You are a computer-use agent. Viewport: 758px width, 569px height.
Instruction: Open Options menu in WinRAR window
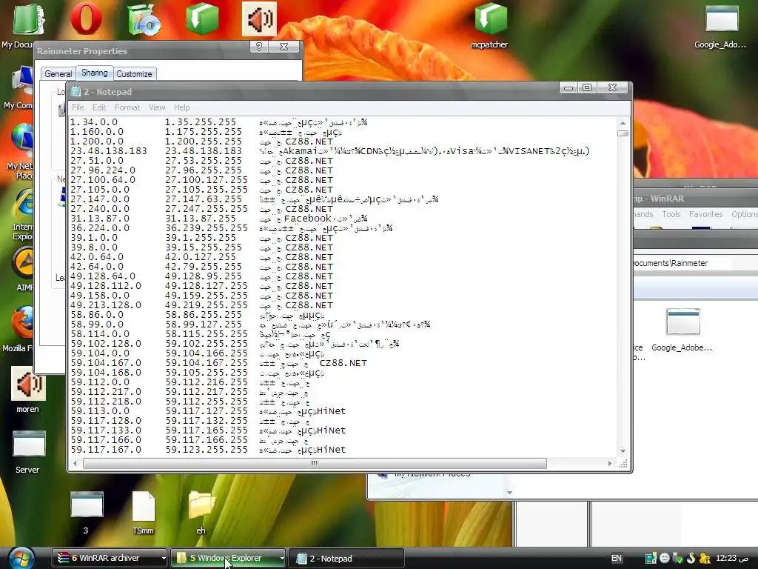click(x=744, y=214)
